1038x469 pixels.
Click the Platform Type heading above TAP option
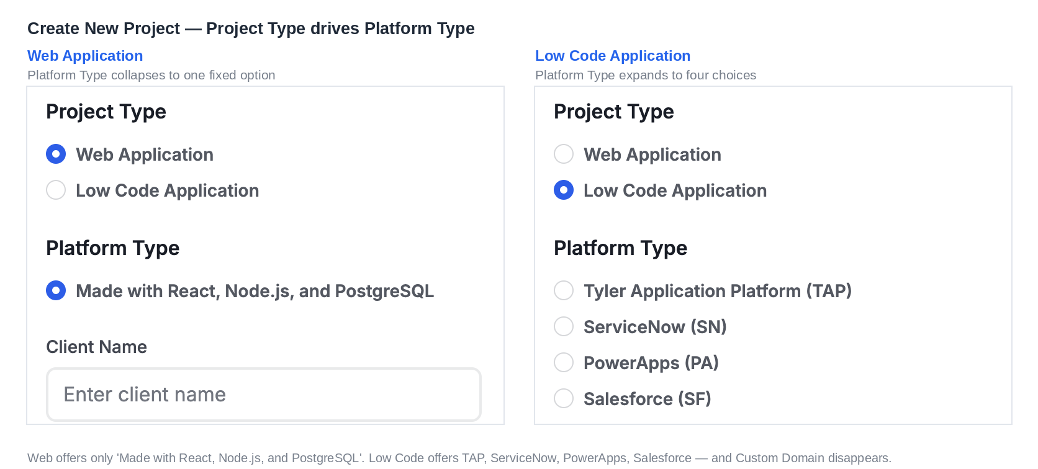coord(620,248)
